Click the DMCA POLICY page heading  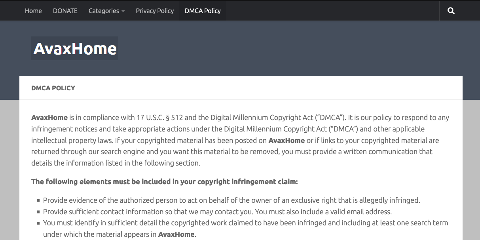(x=53, y=88)
